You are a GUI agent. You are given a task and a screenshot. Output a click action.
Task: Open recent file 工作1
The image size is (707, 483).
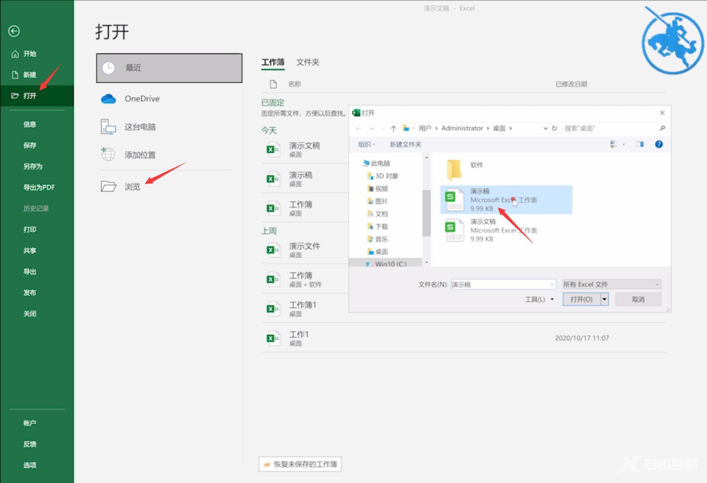pyautogui.click(x=464, y=338)
